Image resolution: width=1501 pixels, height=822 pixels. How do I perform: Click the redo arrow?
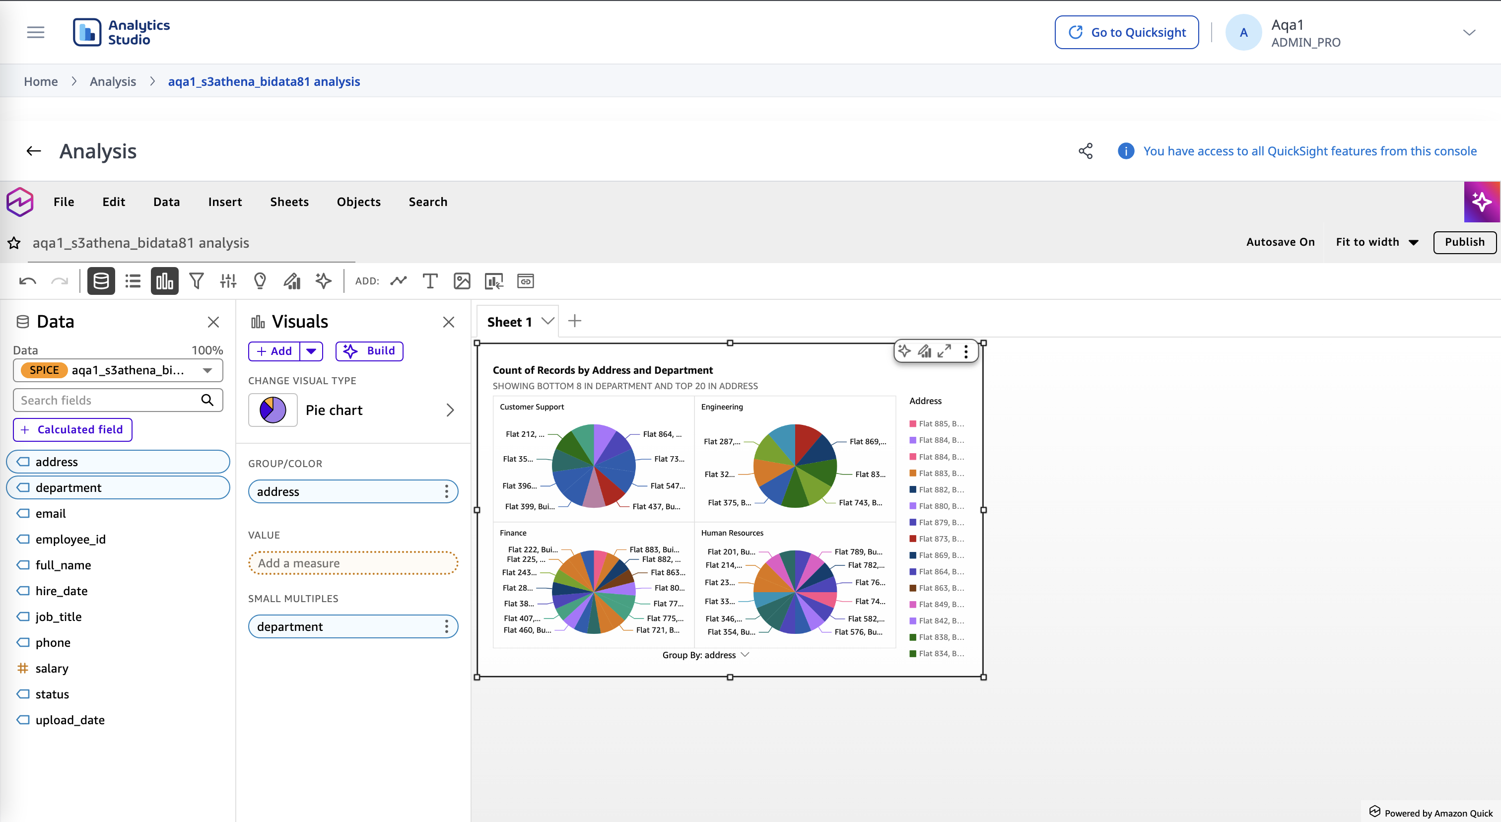point(60,281)
